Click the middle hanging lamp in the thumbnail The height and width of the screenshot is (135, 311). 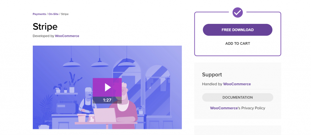click(100, 63)
